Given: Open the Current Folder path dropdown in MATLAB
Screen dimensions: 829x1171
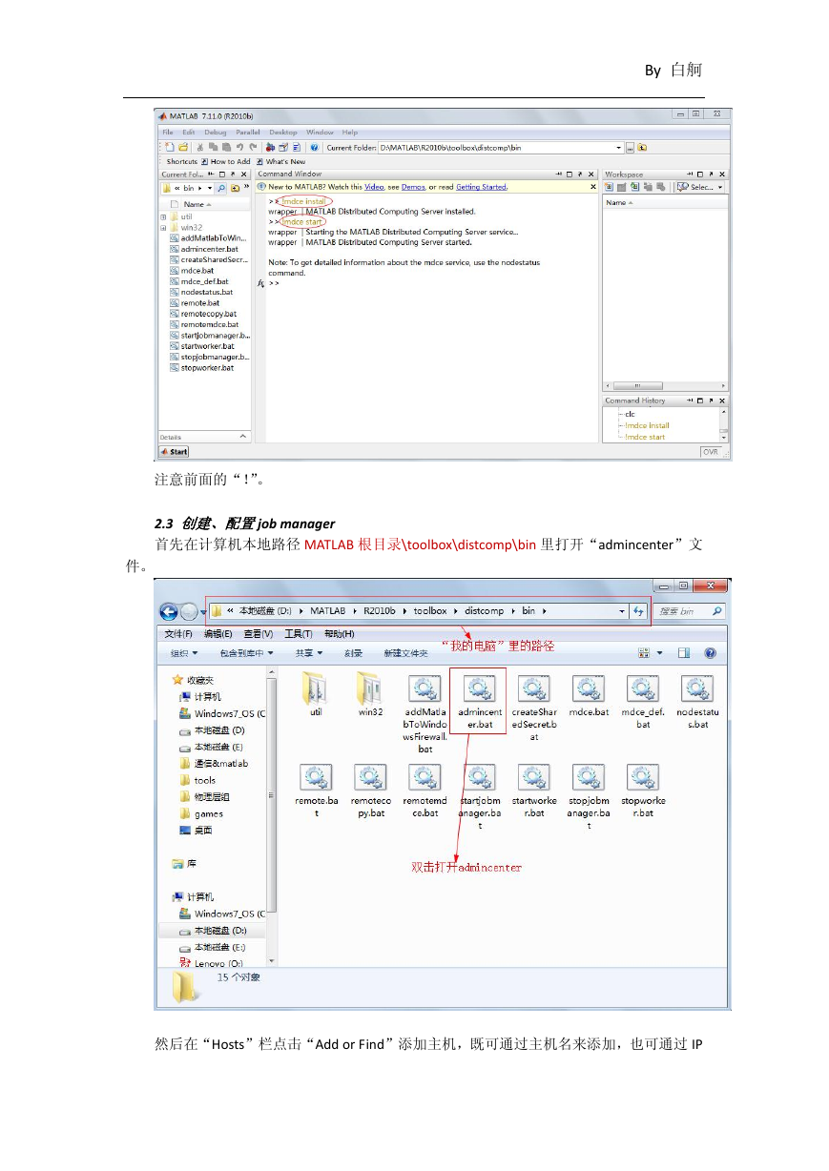Looking at the screenshot, I should click(618, 148).
